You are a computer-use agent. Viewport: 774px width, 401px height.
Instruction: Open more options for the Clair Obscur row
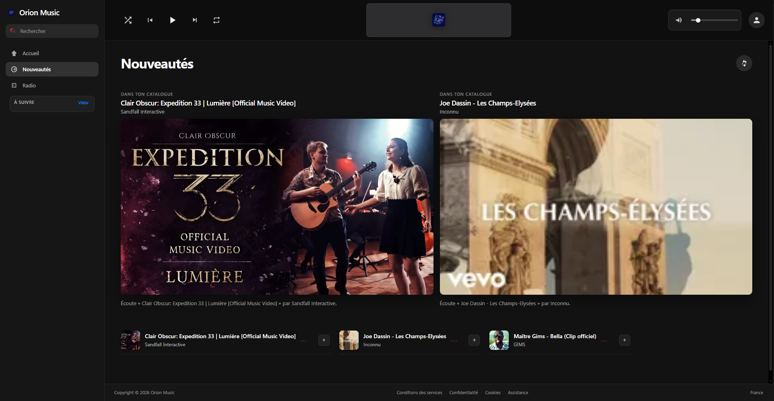click(304, 341)
